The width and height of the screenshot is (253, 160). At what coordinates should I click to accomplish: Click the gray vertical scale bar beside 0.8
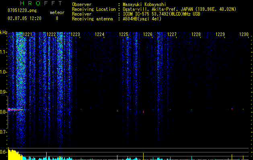tap(8, 112)
